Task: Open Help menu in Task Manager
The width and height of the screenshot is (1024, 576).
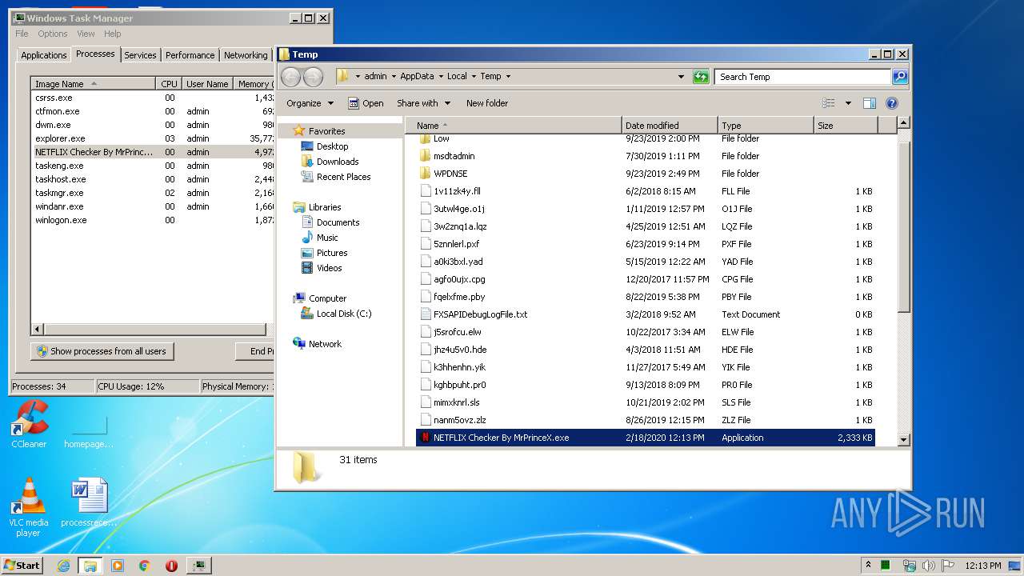Action: tap(112, 34)
